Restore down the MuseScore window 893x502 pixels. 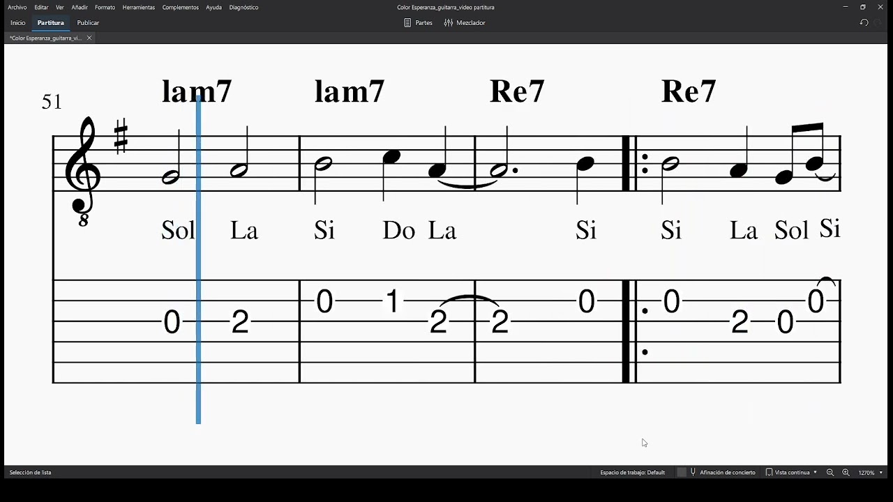(x=863, y=7)
